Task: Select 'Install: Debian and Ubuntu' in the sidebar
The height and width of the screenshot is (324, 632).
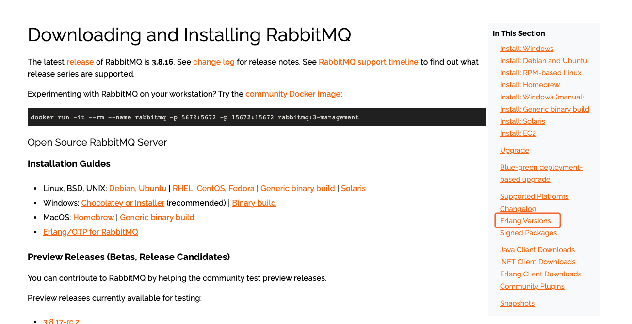Action: tap(544, 61)
